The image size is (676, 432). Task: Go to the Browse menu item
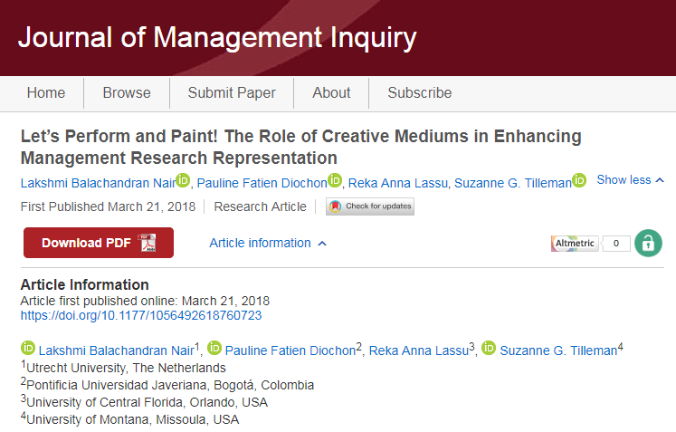pyautogui.click(x=127, y=93)
